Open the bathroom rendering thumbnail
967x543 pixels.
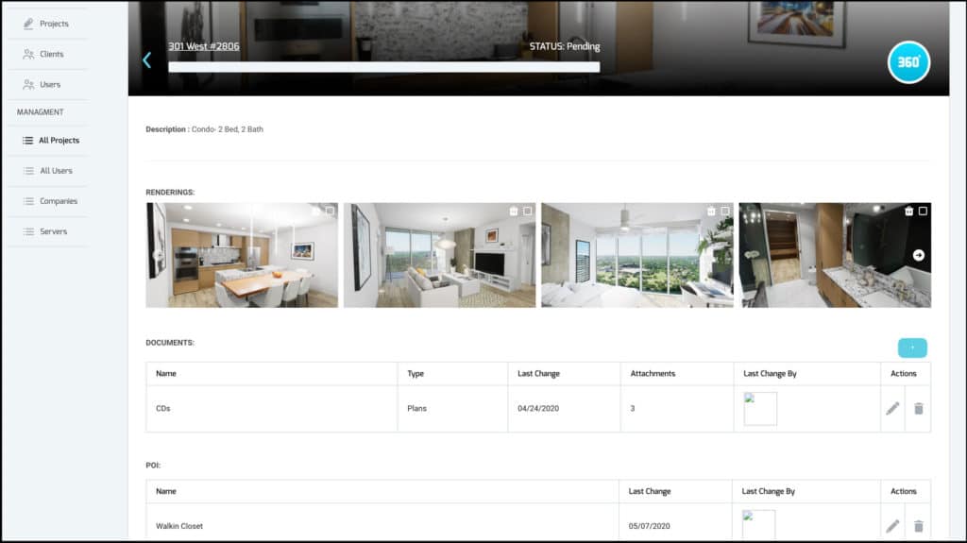coord(835,256)
